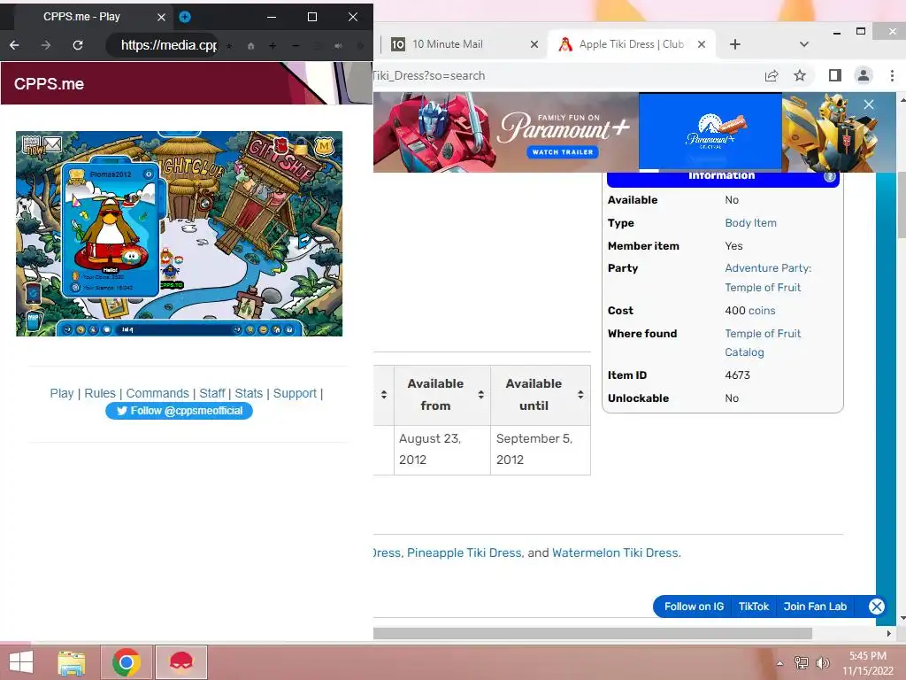This screenshot has height=680, width=906.
Task: Close the Paramount+ banner ad
Action: [869, 104]
